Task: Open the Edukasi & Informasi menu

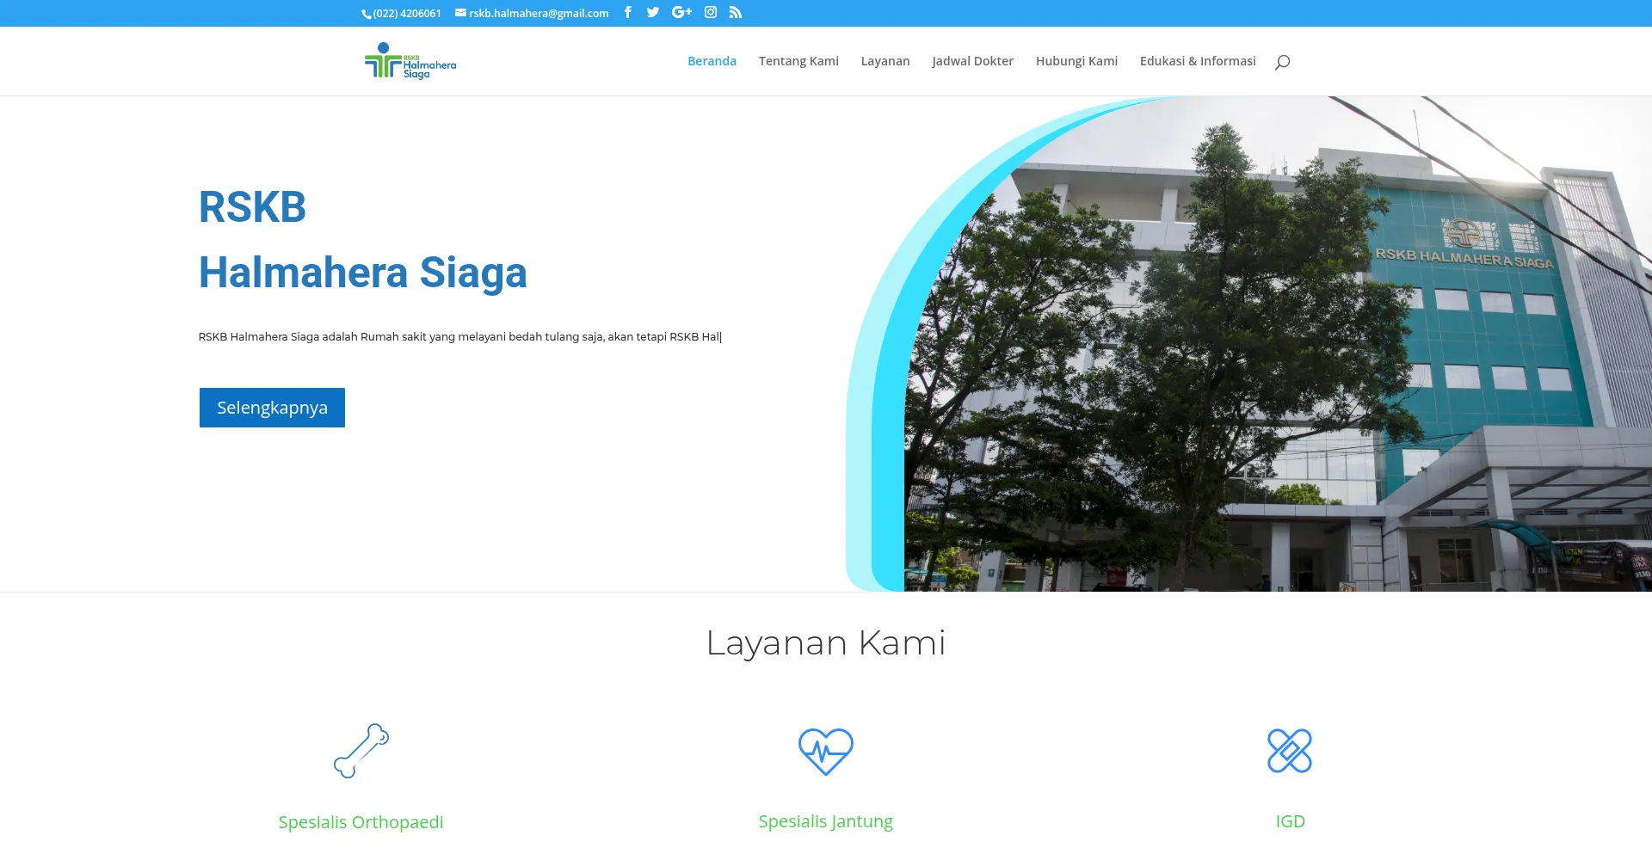Action: tap(1198, 61)
